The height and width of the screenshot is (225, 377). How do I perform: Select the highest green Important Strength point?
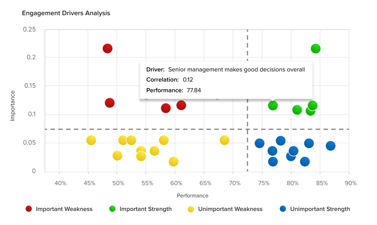pyautogui.click(x=315, y=48)
